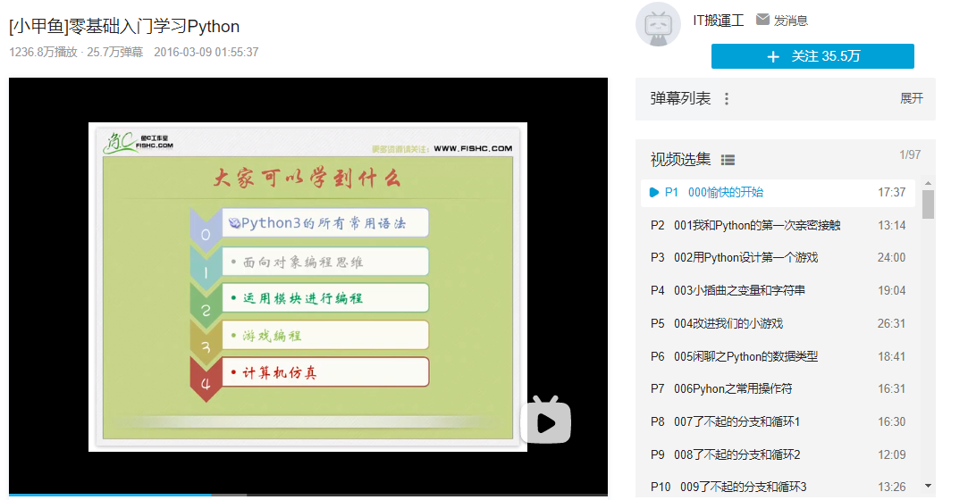The height and width of the screenshot is (500, 968).
Task: Select P5 004改进我们的小游戏
Action: [x=778, y=323]
